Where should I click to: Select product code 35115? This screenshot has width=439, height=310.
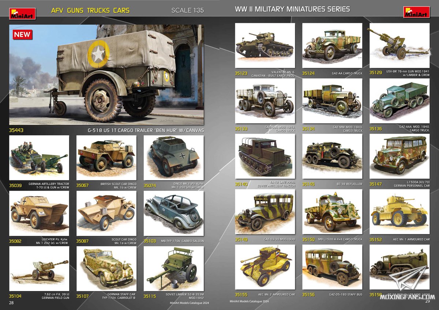pos(150,296)
